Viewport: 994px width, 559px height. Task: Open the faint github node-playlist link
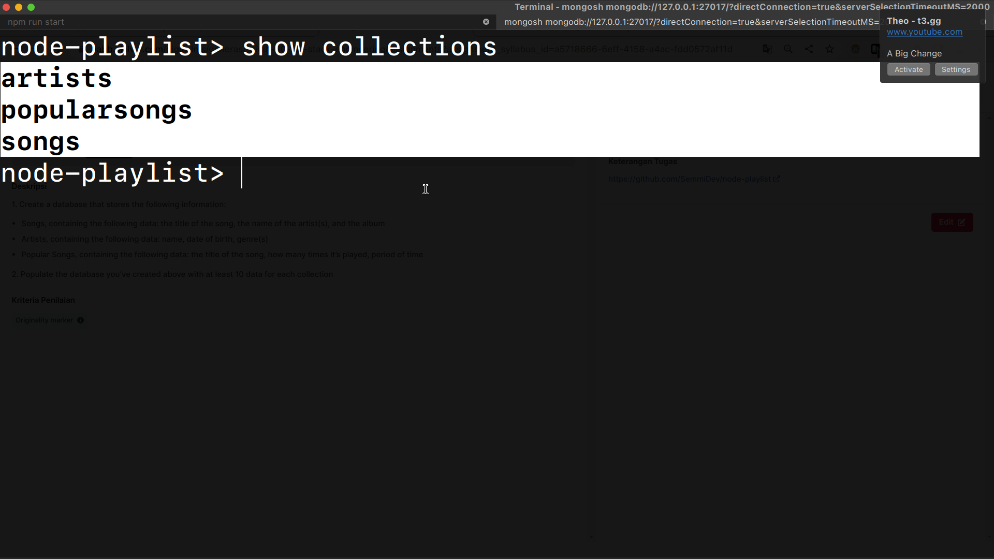click(x=690, y=179)
